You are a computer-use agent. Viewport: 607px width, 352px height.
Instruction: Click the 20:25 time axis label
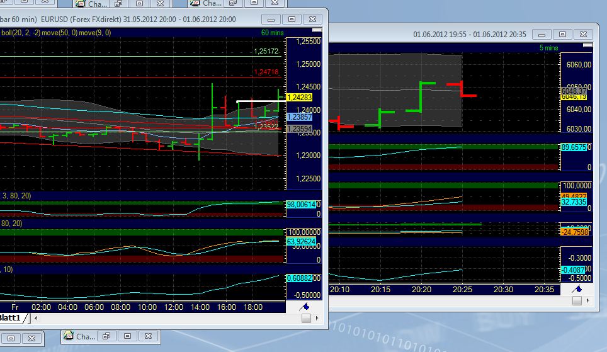coord(462,289)
